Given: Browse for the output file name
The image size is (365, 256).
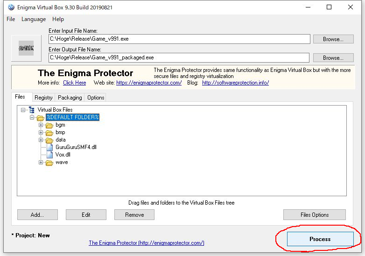Looking at the screenshot, I should [333, 58].
